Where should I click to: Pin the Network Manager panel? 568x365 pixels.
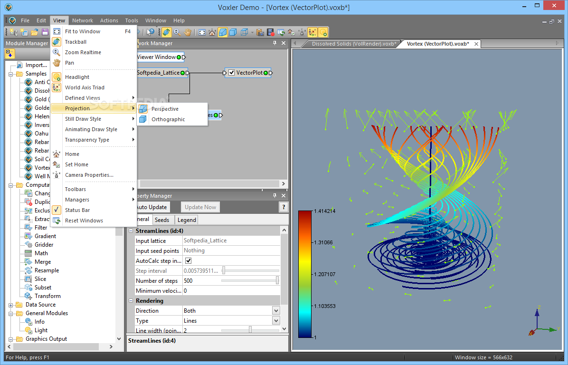[275, 43]
